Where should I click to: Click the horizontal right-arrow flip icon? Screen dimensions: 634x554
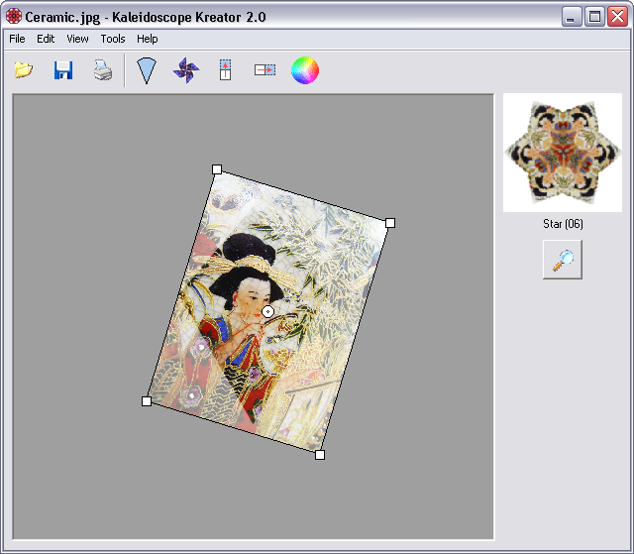(264, 70)
